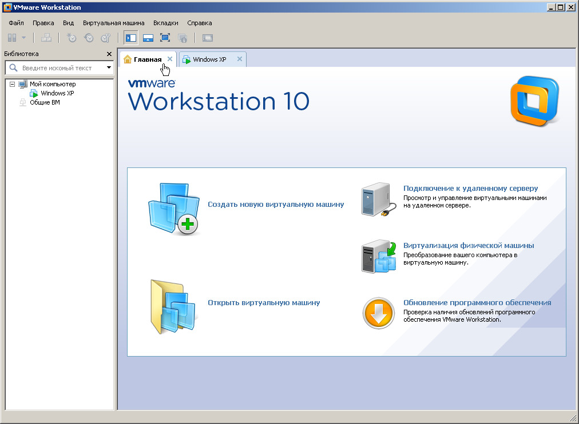Open the Вид menu
Image resolution: width=579 pixels, height=424 pixels.
(x=68, y=23)
